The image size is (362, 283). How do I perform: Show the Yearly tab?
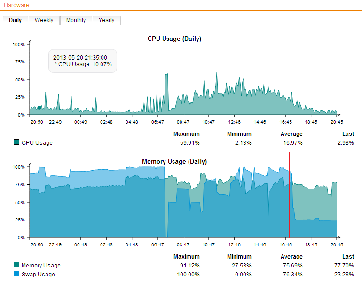(x=106, y=20)
